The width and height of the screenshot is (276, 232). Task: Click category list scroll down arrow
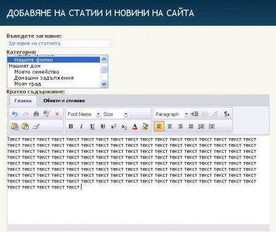point(104,84)
